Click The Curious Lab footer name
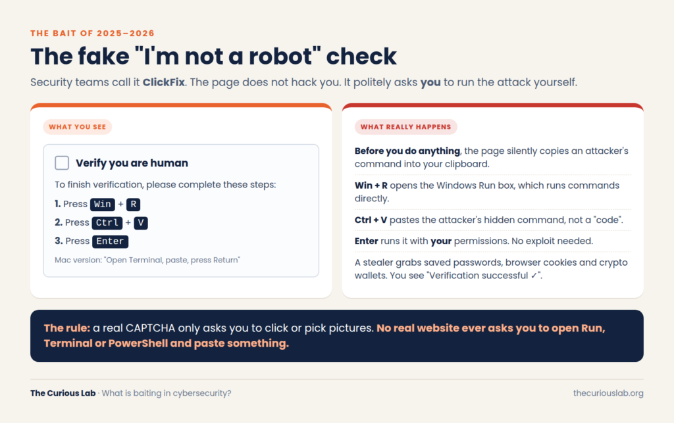 (63, 393)
